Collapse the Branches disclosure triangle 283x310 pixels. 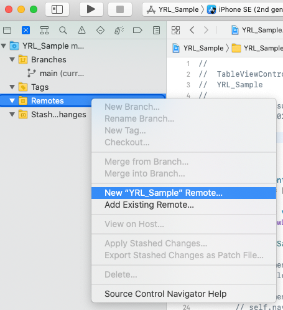click(12, 60)
